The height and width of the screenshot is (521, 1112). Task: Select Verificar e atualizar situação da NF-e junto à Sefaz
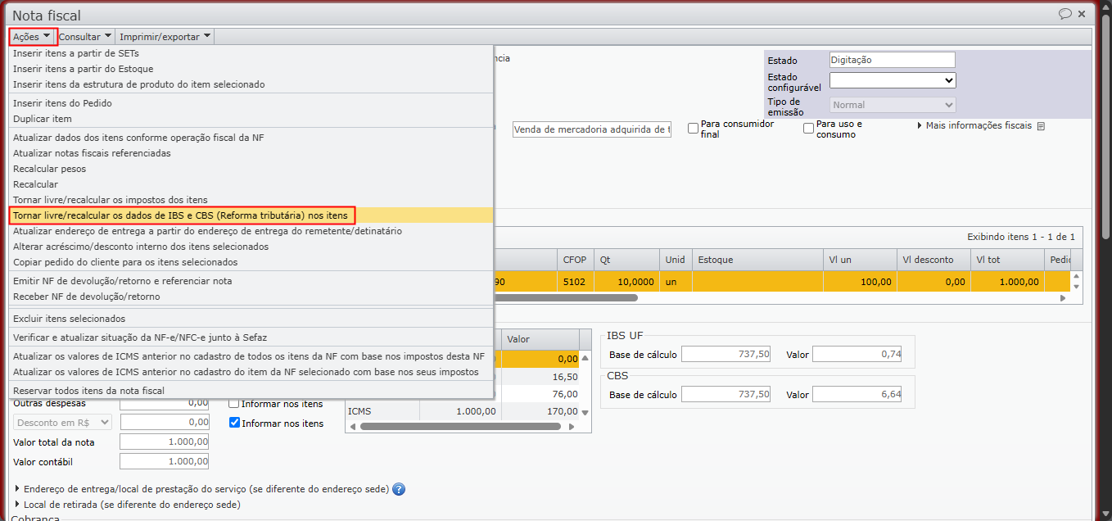point(251,338)
